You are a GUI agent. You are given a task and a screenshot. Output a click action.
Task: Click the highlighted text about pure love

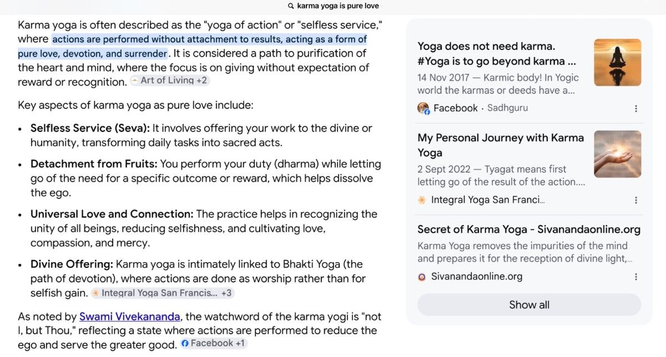click(192, 47)
